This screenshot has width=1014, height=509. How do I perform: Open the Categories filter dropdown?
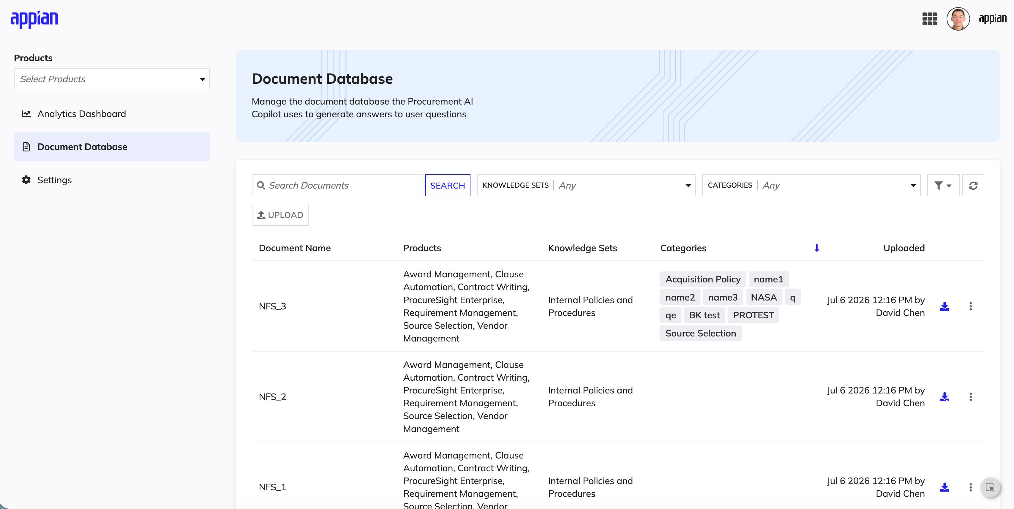pos(811,185)
